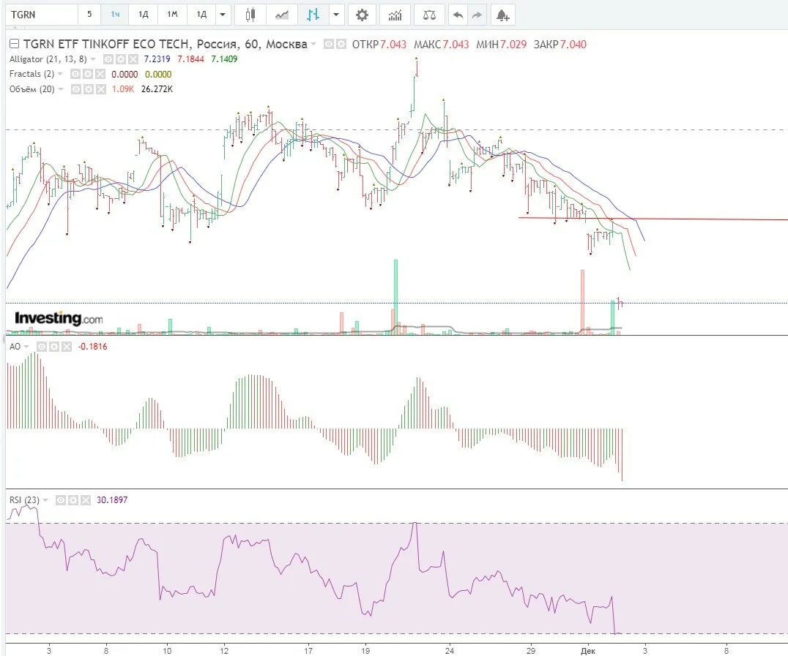788x656 pixels.
Task: Click the AO indicator label
Action: (15, 347)
